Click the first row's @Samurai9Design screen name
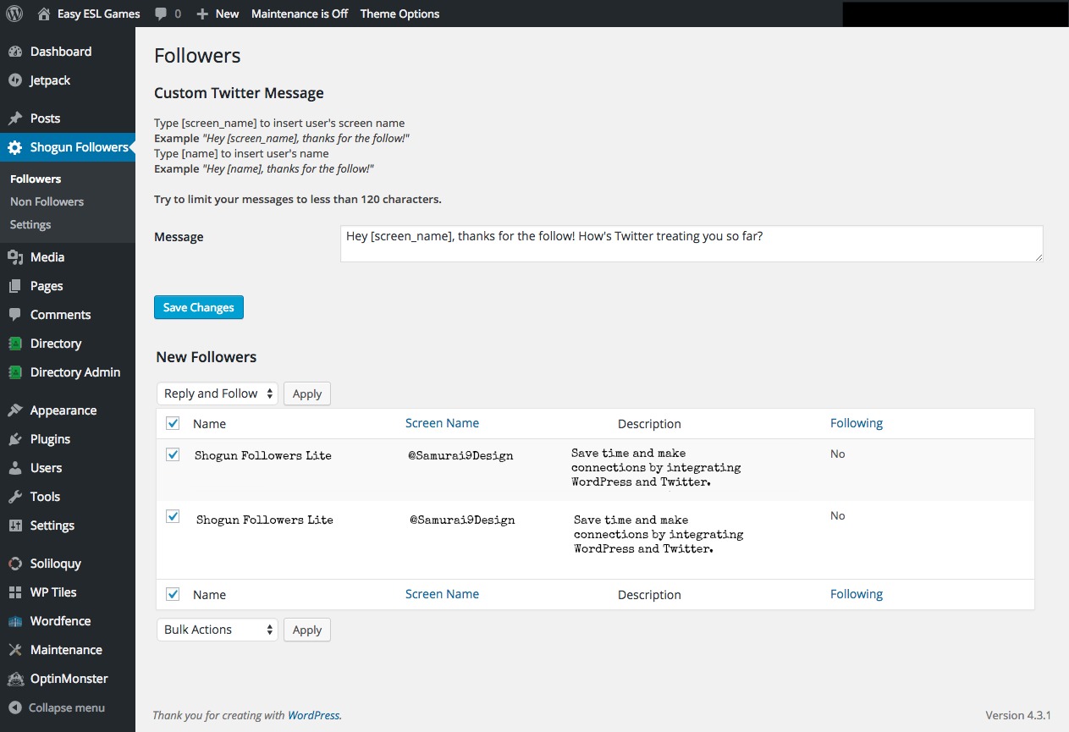 pos(460,455)
